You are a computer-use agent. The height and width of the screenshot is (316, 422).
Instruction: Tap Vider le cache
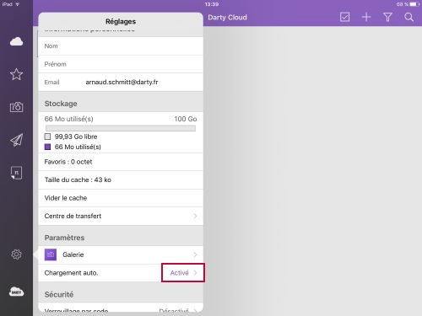click(x=121, y=198)
